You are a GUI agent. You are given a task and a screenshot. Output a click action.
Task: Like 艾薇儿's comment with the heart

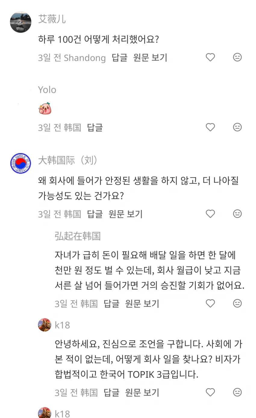pos(210,57)
